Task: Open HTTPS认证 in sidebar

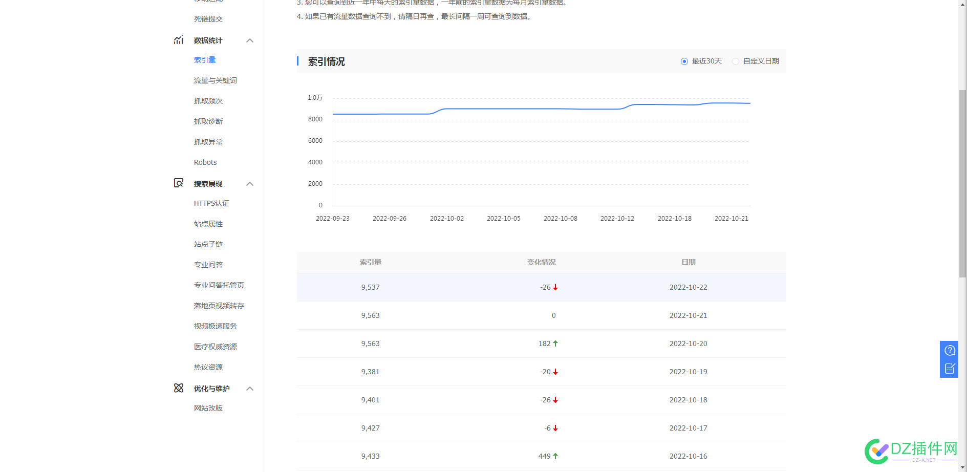Action: (x=211, y=203)
